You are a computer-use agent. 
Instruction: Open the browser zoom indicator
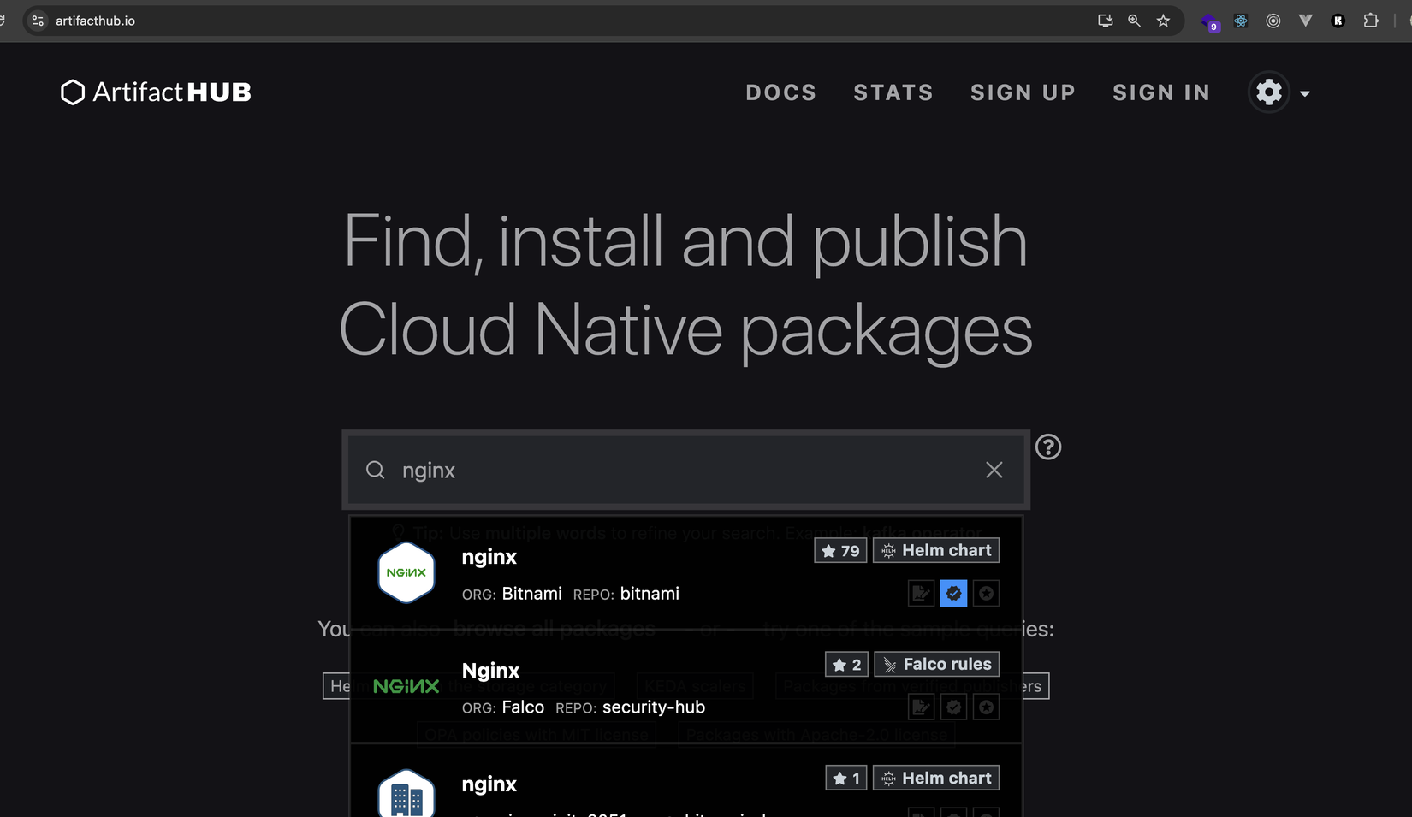(1134, 21)
